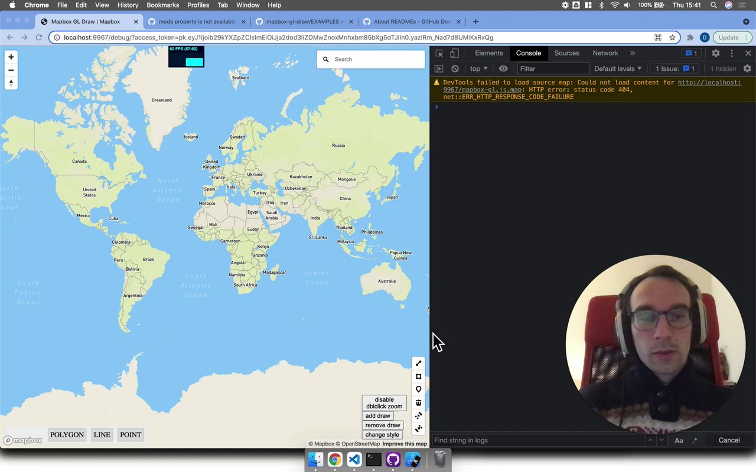756x472 pixels.
Task: Open DevTools customize three-dot menu
Action: pyautogui.click(x=732, y=53)
